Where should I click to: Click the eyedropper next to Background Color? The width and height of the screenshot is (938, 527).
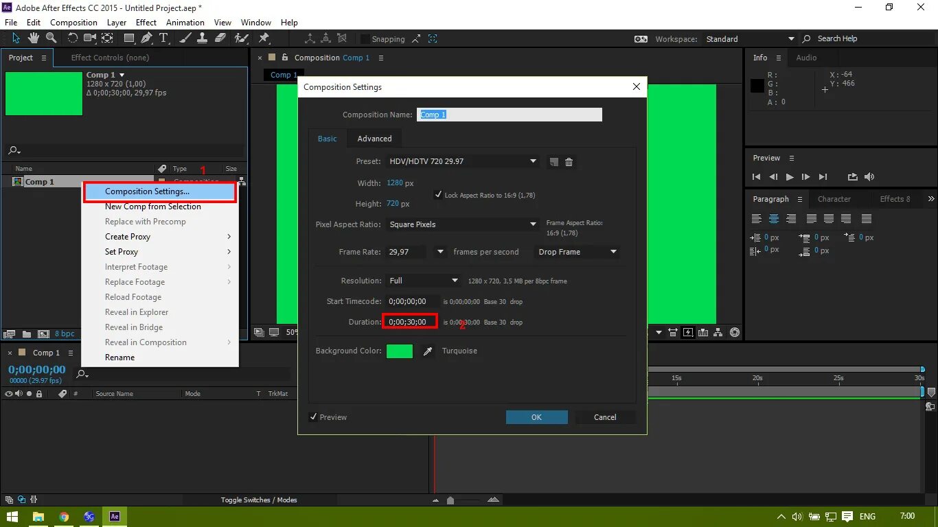(x=428, y=351)
